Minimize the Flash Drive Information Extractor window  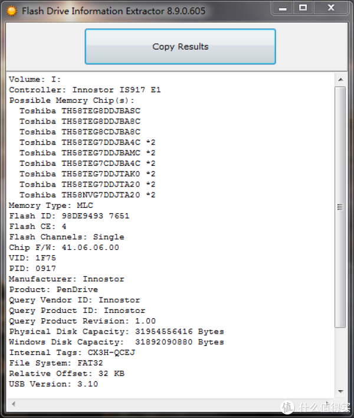click(283, 8)
